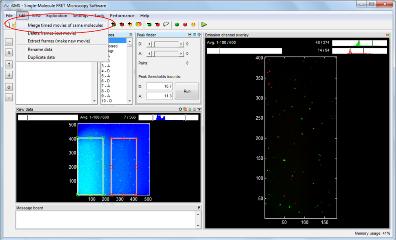Click the green play arrow in toolbar
396x240 pixels.
click(x=204, y=24)
